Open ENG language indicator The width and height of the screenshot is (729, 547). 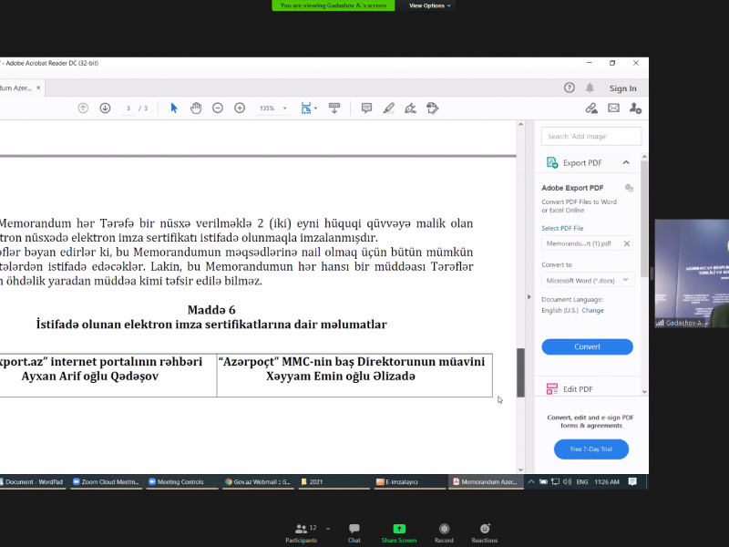(582, 482)
